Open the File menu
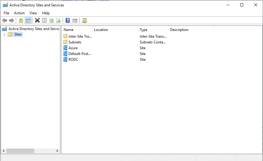The image size is (263, 161). coord(6,13)
